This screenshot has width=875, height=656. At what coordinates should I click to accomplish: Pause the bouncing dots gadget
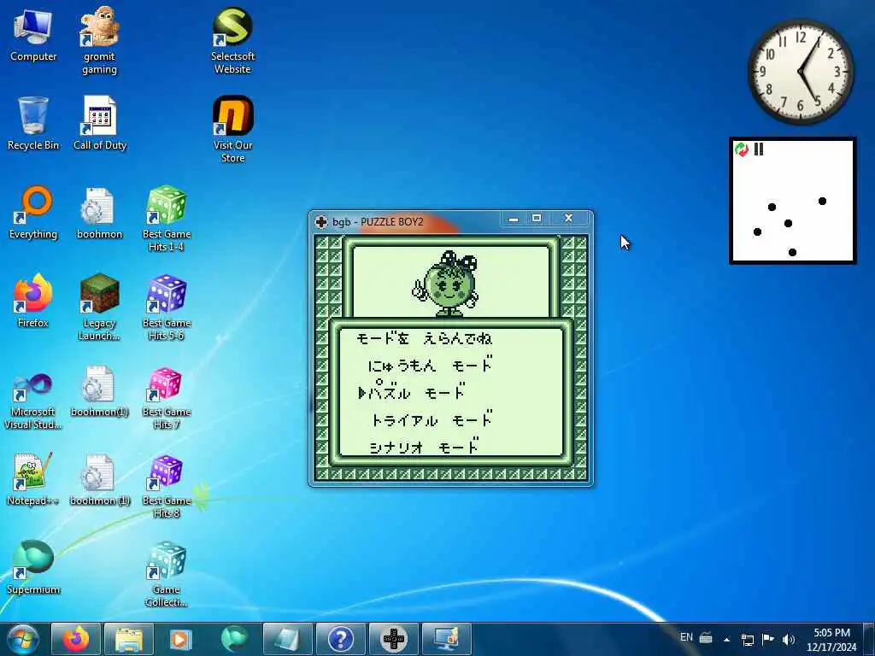(759, 149)
